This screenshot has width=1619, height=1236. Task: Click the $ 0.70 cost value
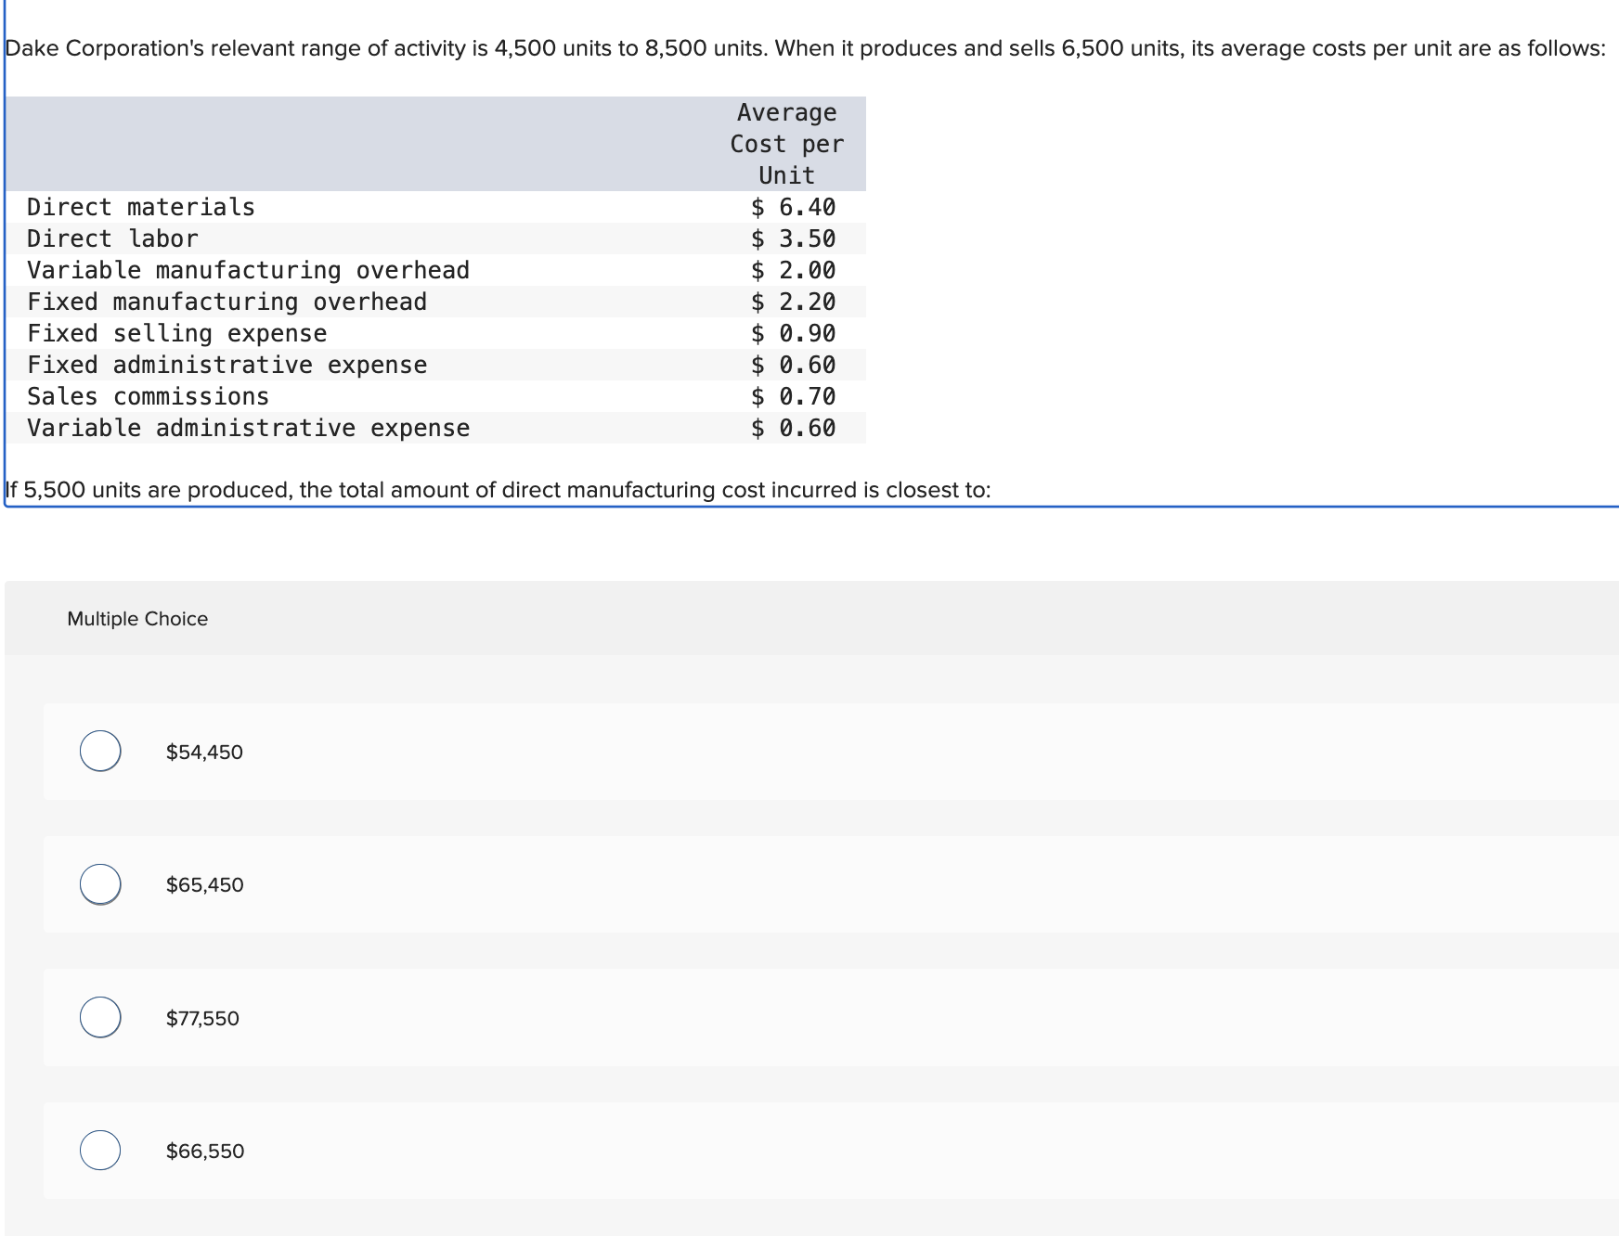794,396
